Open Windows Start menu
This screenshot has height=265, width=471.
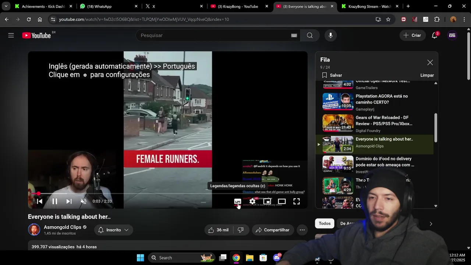click(141, 258)
